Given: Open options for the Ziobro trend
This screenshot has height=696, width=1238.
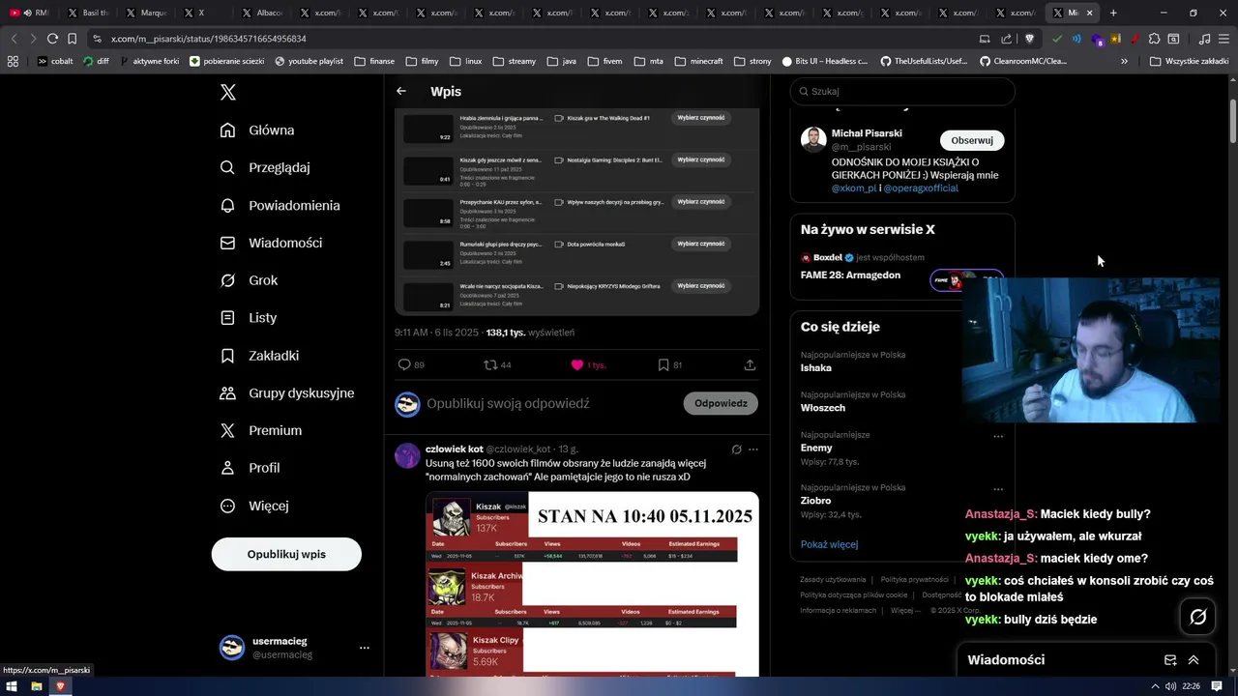Looking at the screenshot, I should pyautogui.click(x=998, y=489).
